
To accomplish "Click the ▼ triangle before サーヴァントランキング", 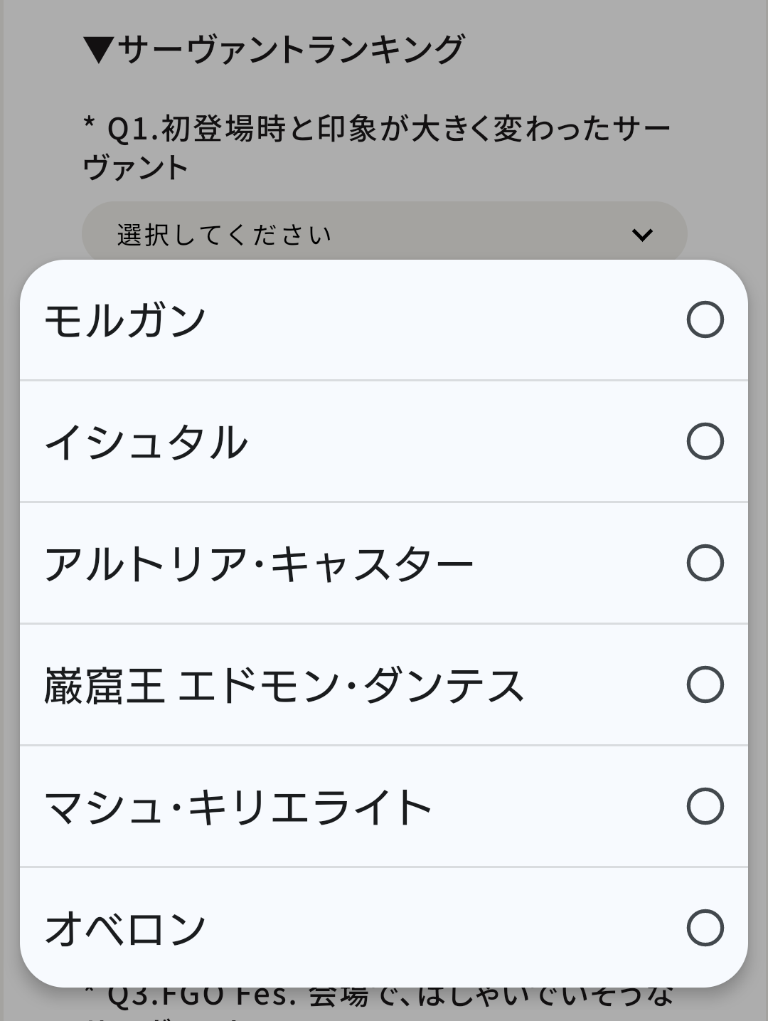I will click(98, 50).
